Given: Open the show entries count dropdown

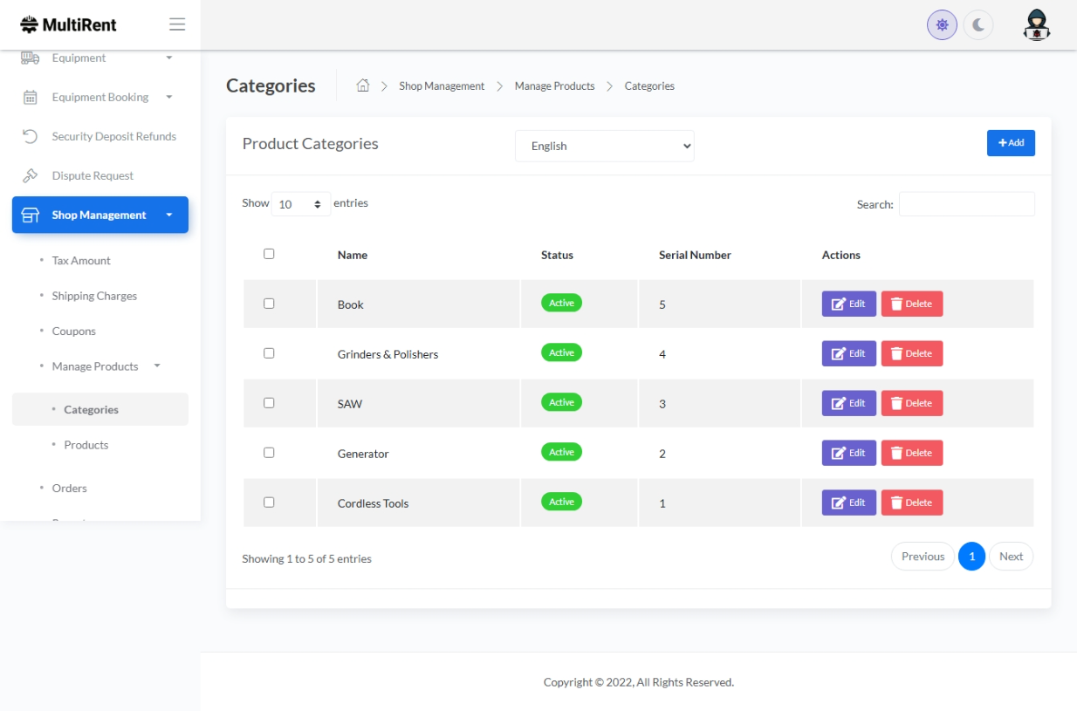Looking at the screenshot, I should pos(300,204).
